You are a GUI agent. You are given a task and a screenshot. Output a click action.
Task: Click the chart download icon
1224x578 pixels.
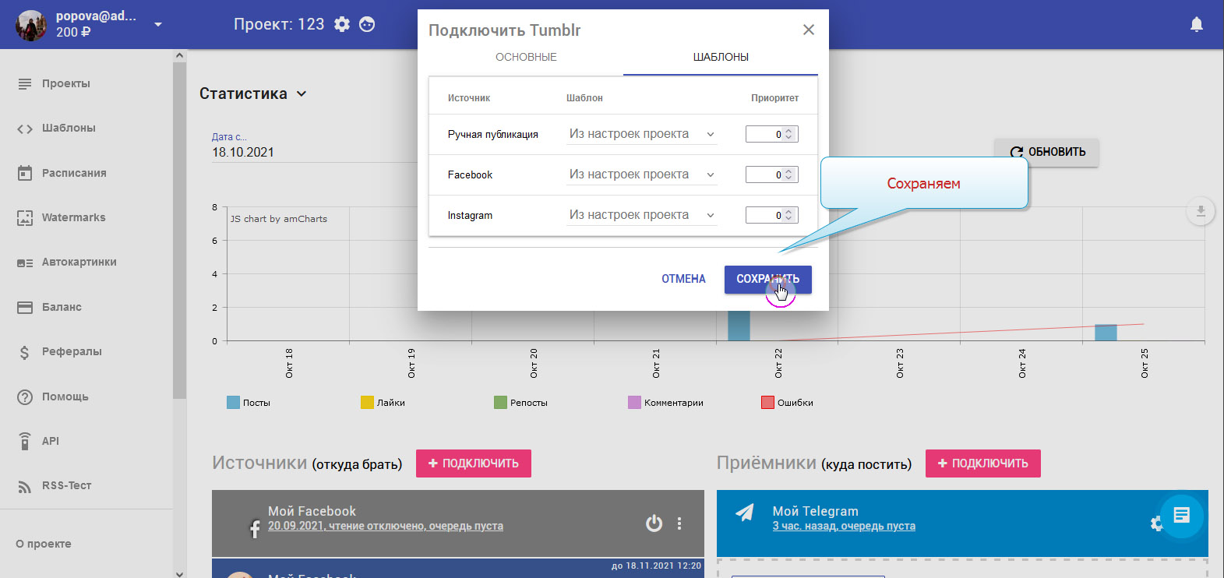click(x=1200, y=211)
